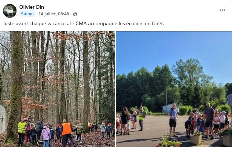Click the Admin badge

[x=27, y=14]
